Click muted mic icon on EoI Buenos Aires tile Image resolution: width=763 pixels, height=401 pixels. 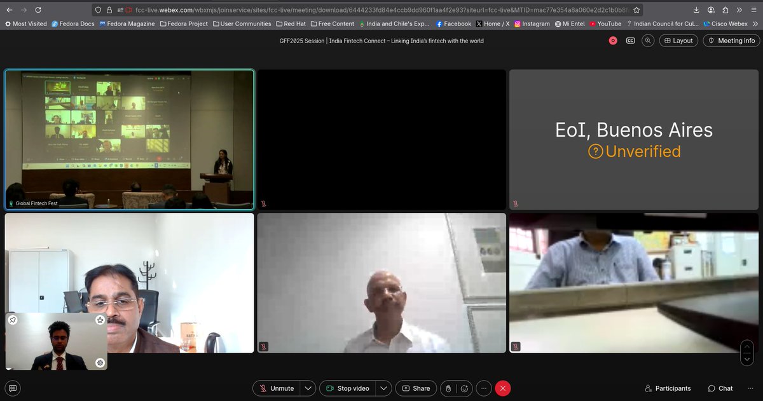[516, 203]
